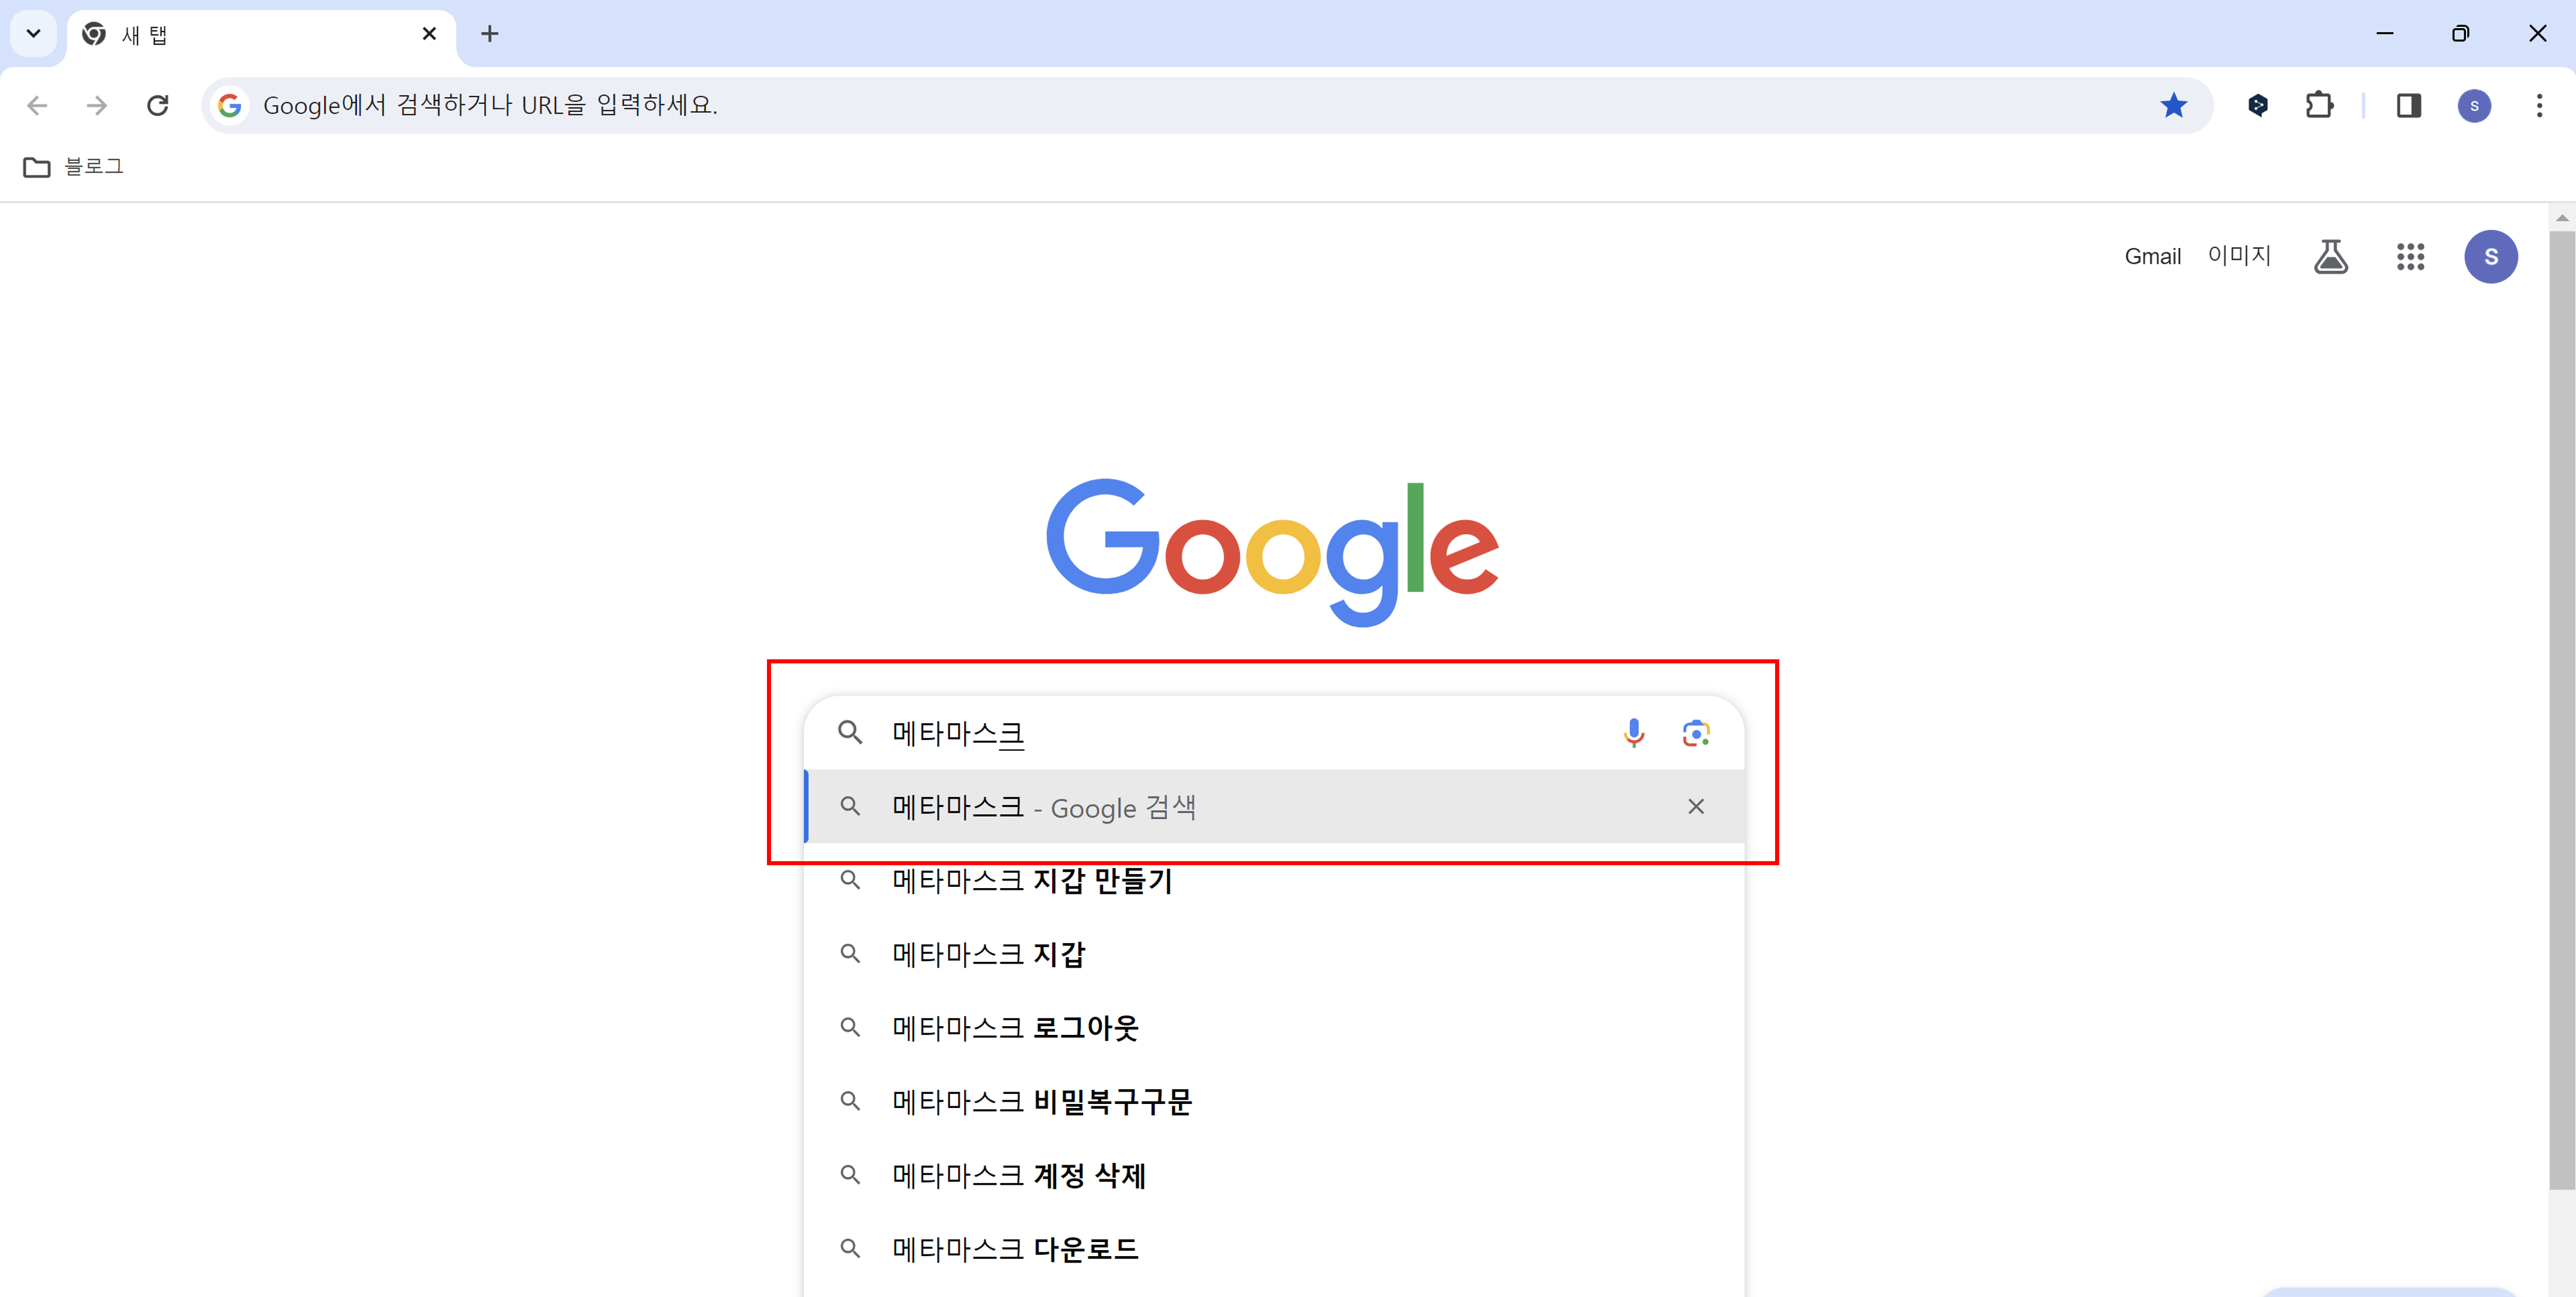
Task: Click the profile avatar S
Action: (2491, 257)
